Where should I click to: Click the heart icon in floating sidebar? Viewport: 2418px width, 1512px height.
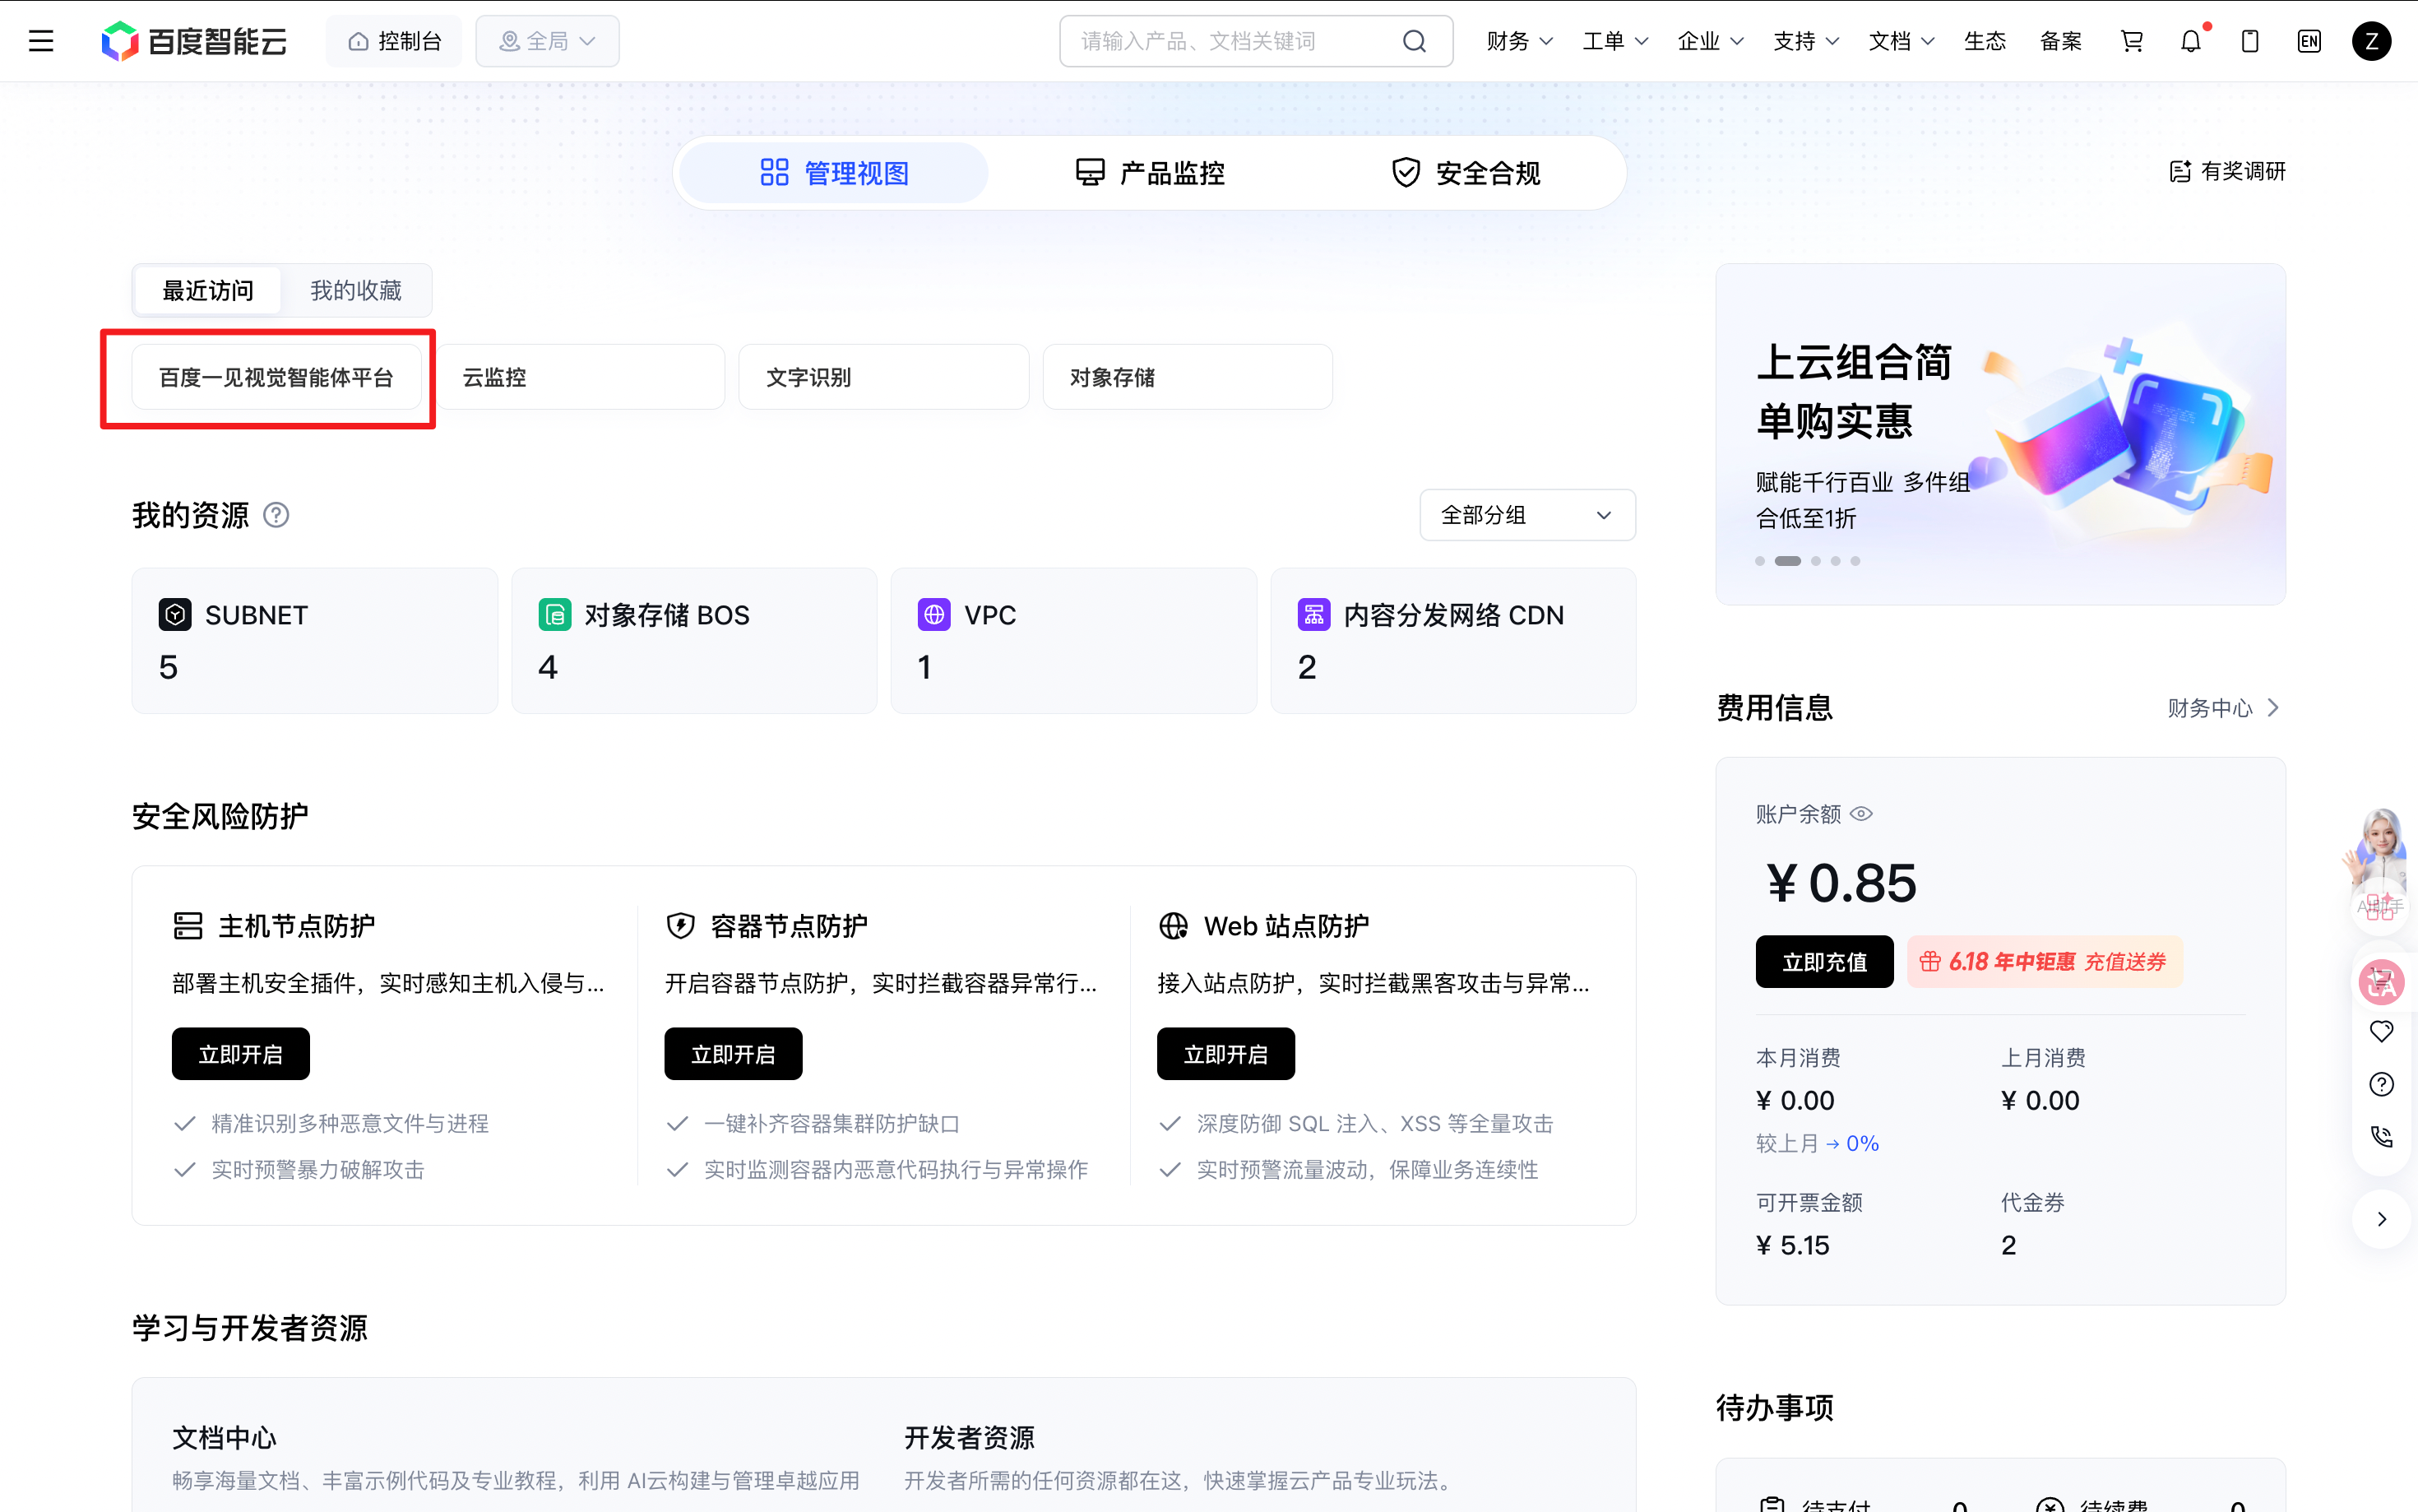2382,1031
